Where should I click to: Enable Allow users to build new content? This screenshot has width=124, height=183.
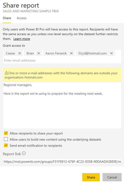(x=6, y=139)
